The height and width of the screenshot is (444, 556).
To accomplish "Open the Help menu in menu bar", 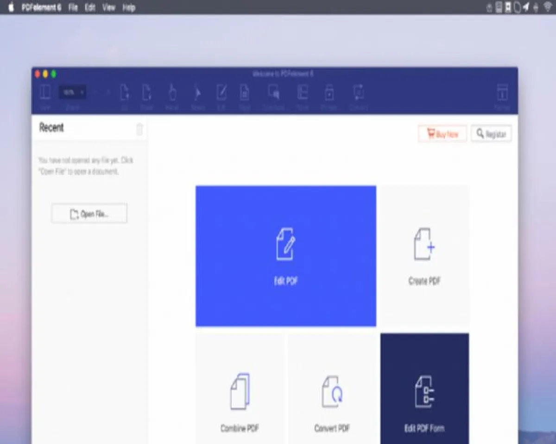I will click(x=129, y=7).
